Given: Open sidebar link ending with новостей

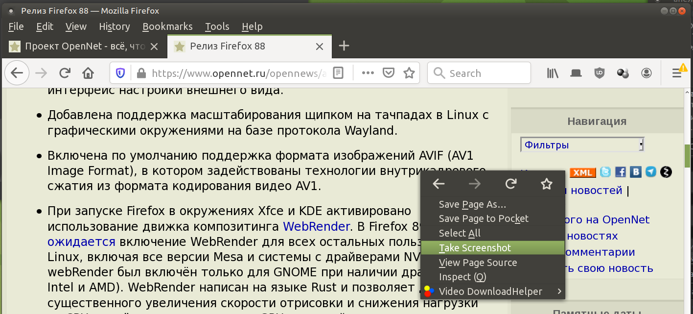Looking at the screenshot, I should click(595, 190).
